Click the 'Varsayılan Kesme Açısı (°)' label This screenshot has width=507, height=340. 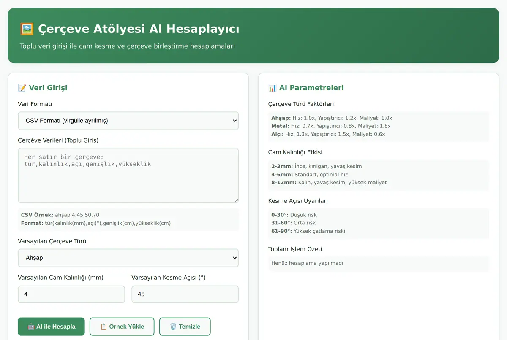pyautogui.click(x=169, y=278)
